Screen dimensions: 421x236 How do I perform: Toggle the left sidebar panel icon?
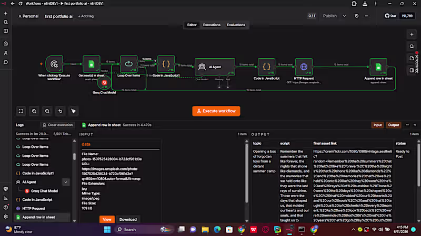[6, 31]
